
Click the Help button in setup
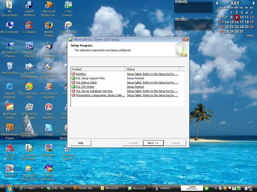point(81,143)
